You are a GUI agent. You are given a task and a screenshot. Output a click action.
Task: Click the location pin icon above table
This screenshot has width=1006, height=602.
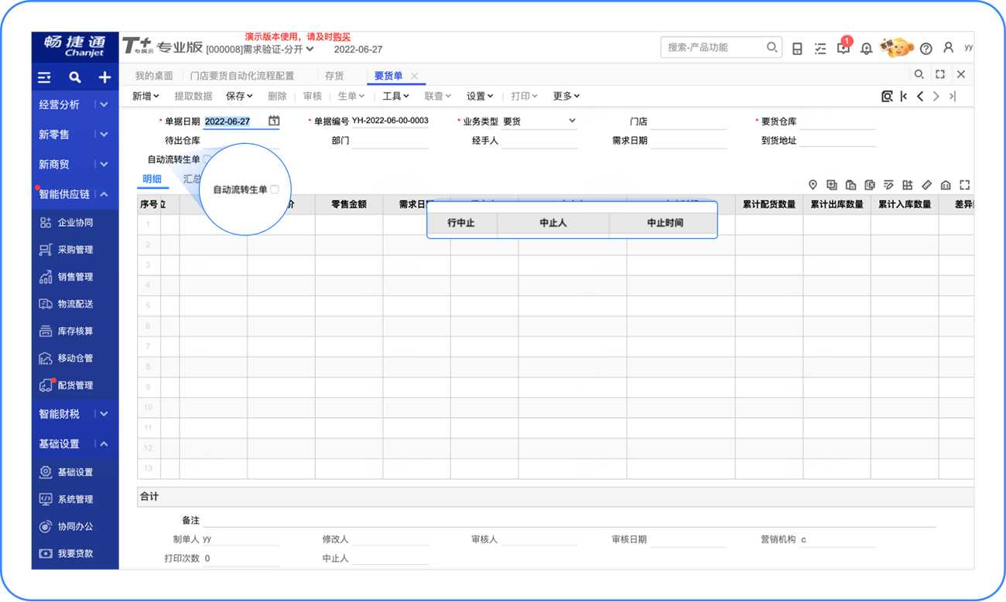coord(813,185)
